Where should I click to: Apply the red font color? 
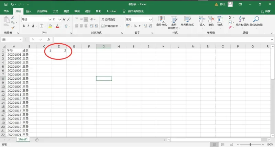(57, 26)
